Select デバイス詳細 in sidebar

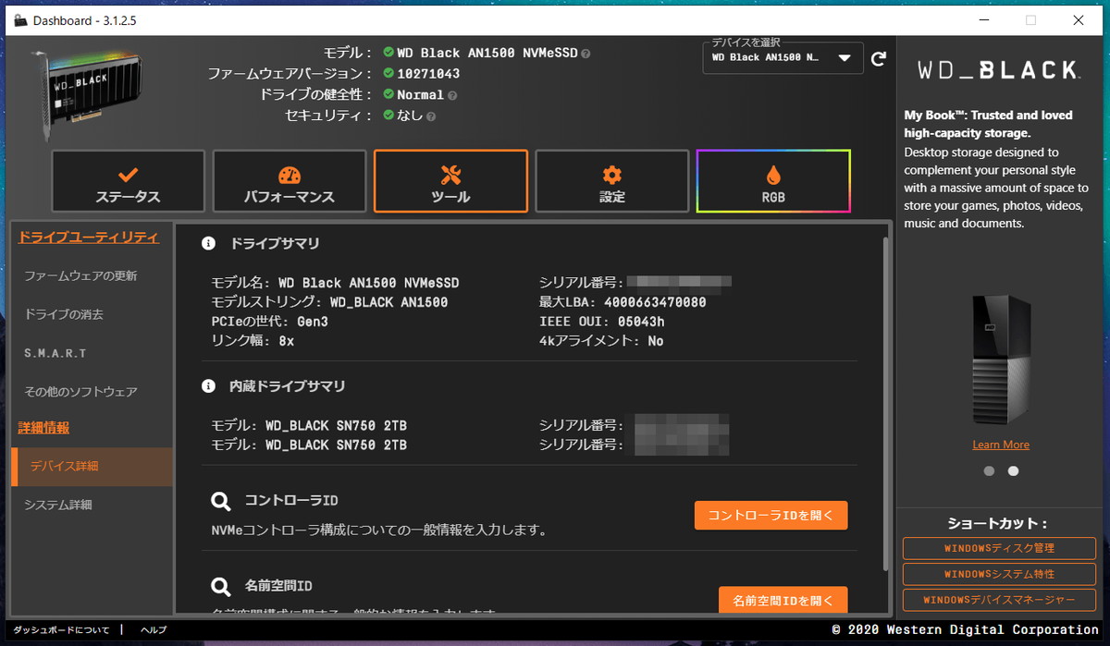[92, 467]
